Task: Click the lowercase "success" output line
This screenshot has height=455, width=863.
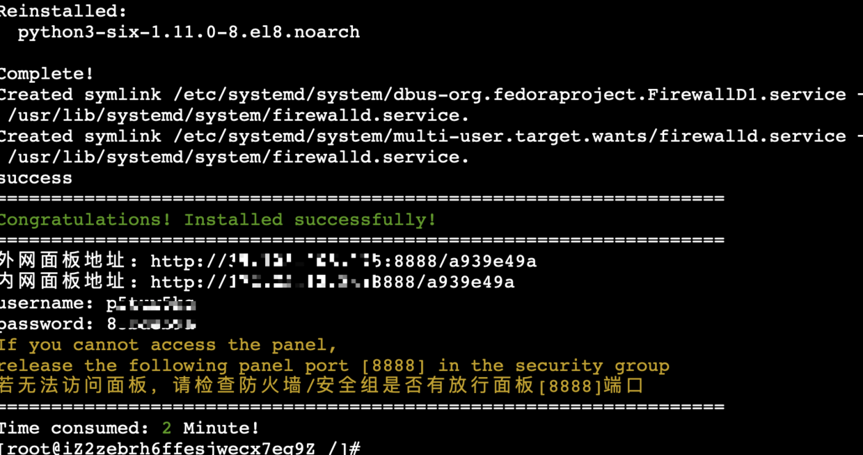Action: coord(36,178)
